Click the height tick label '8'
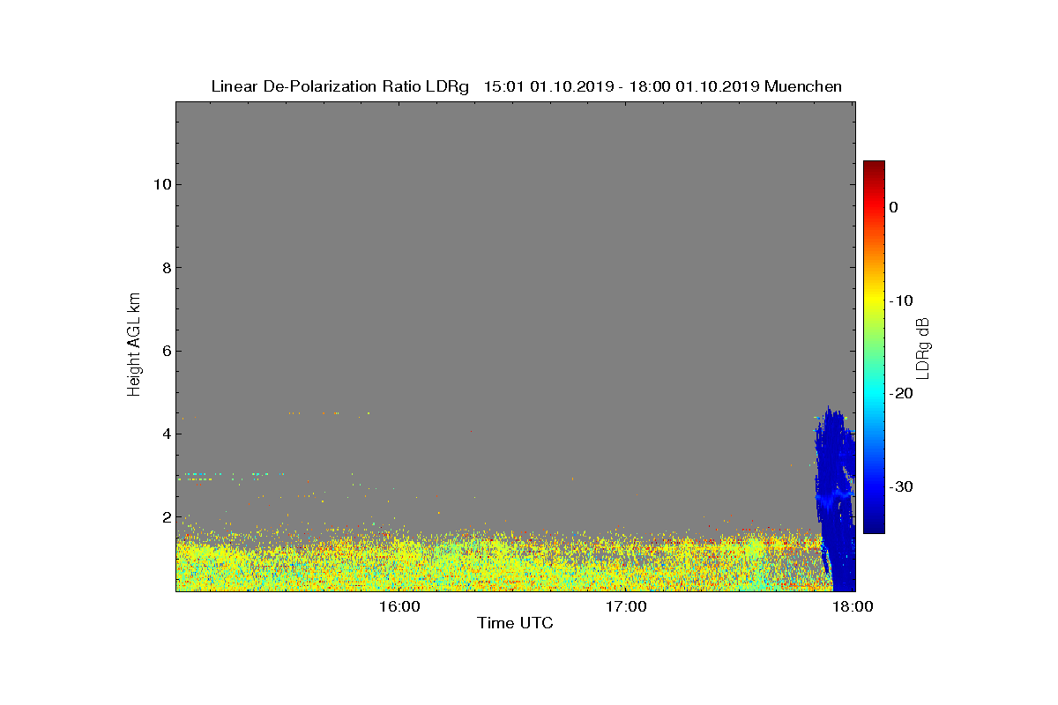The image size is (1058, 705). 165,268
